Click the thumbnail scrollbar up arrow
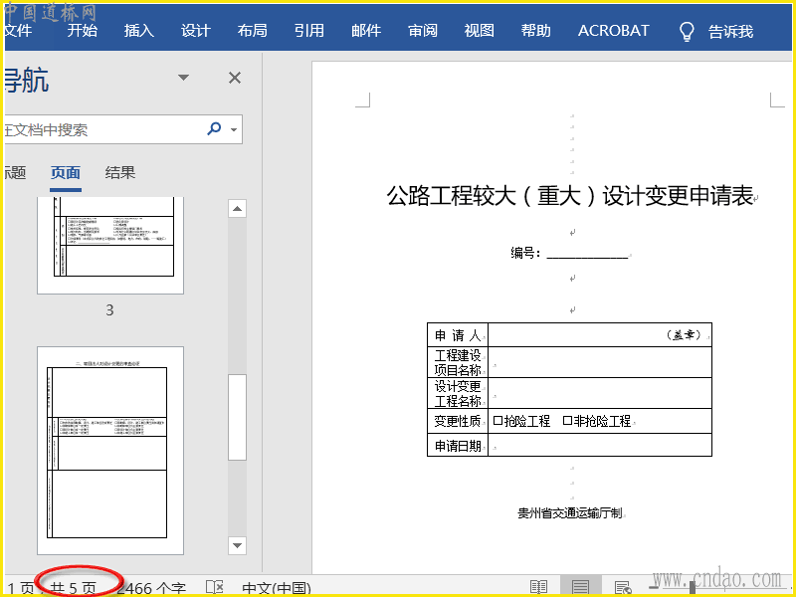The width and height of the screenshot is (796, 597). point(237,209)
